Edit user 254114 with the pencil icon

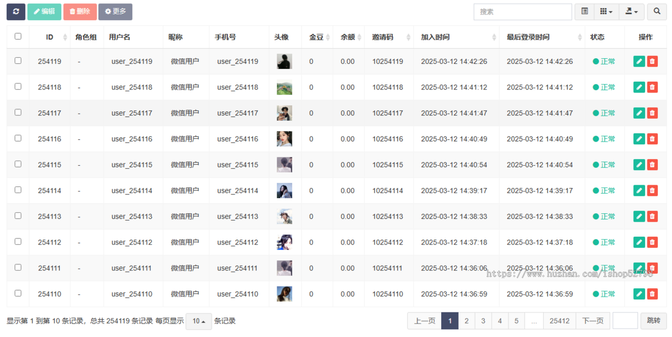639,190
